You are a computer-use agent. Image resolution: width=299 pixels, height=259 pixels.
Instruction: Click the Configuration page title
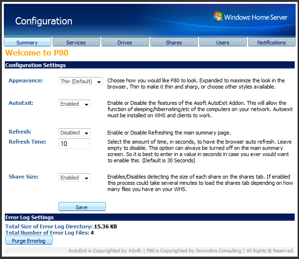(x=44, y=21)
